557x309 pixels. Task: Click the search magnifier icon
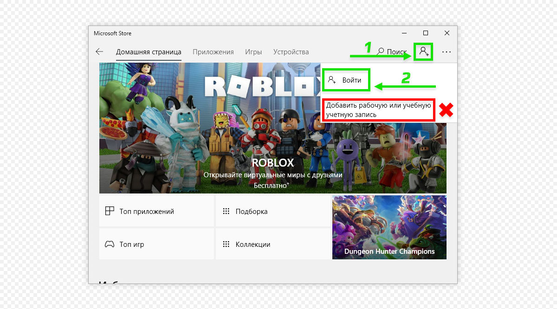click(381, 51)
